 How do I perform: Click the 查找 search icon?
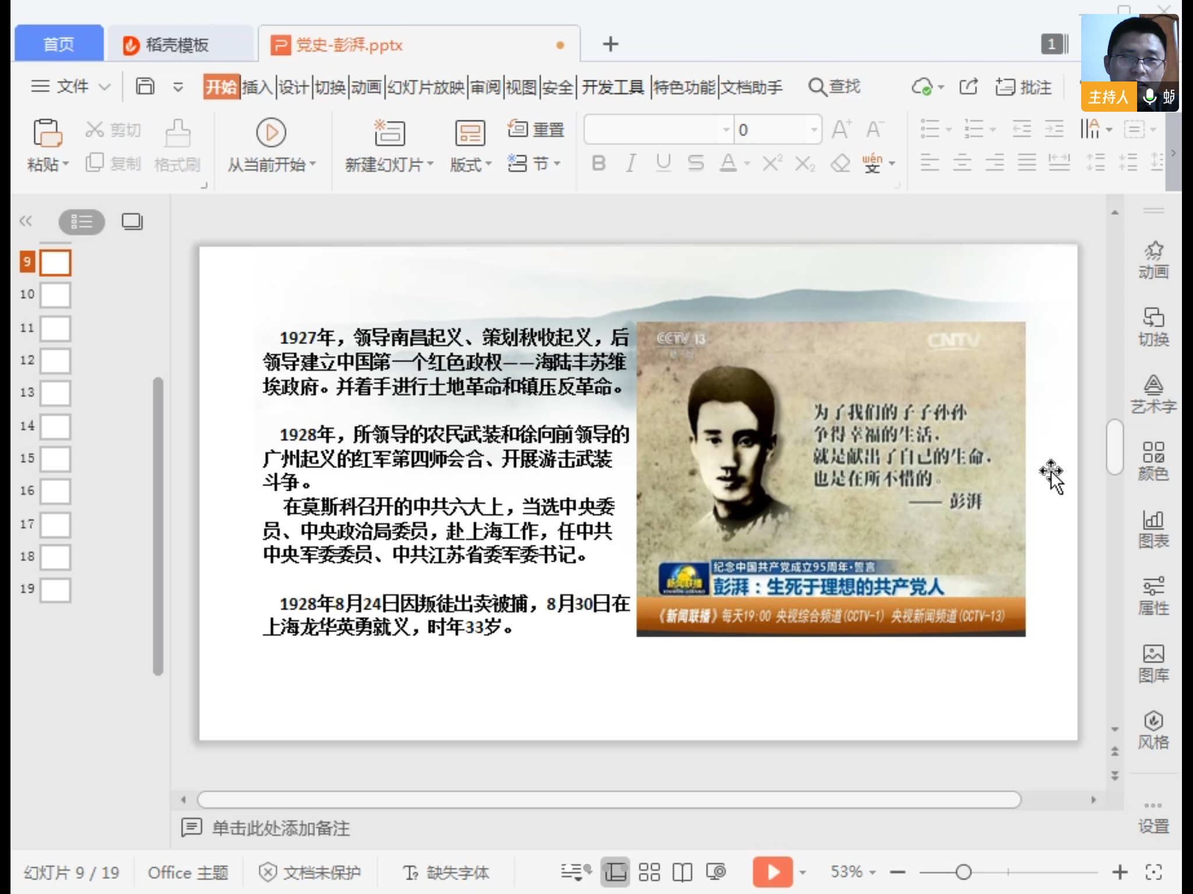817,87
